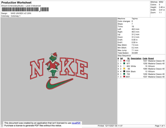Click the text 'Wilcom EmbroideryStudio – Level 3 Advanced'

21,6
